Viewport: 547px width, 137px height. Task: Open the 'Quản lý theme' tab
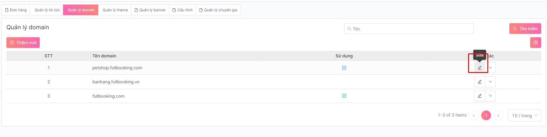[115, 10]
